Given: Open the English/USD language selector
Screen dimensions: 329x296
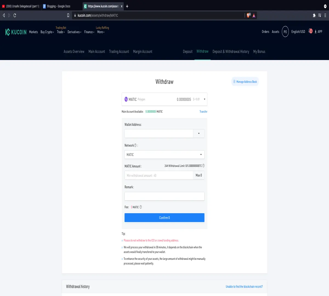Looking at the screenshot, I should pyautogui.click(x=298, y=32).
